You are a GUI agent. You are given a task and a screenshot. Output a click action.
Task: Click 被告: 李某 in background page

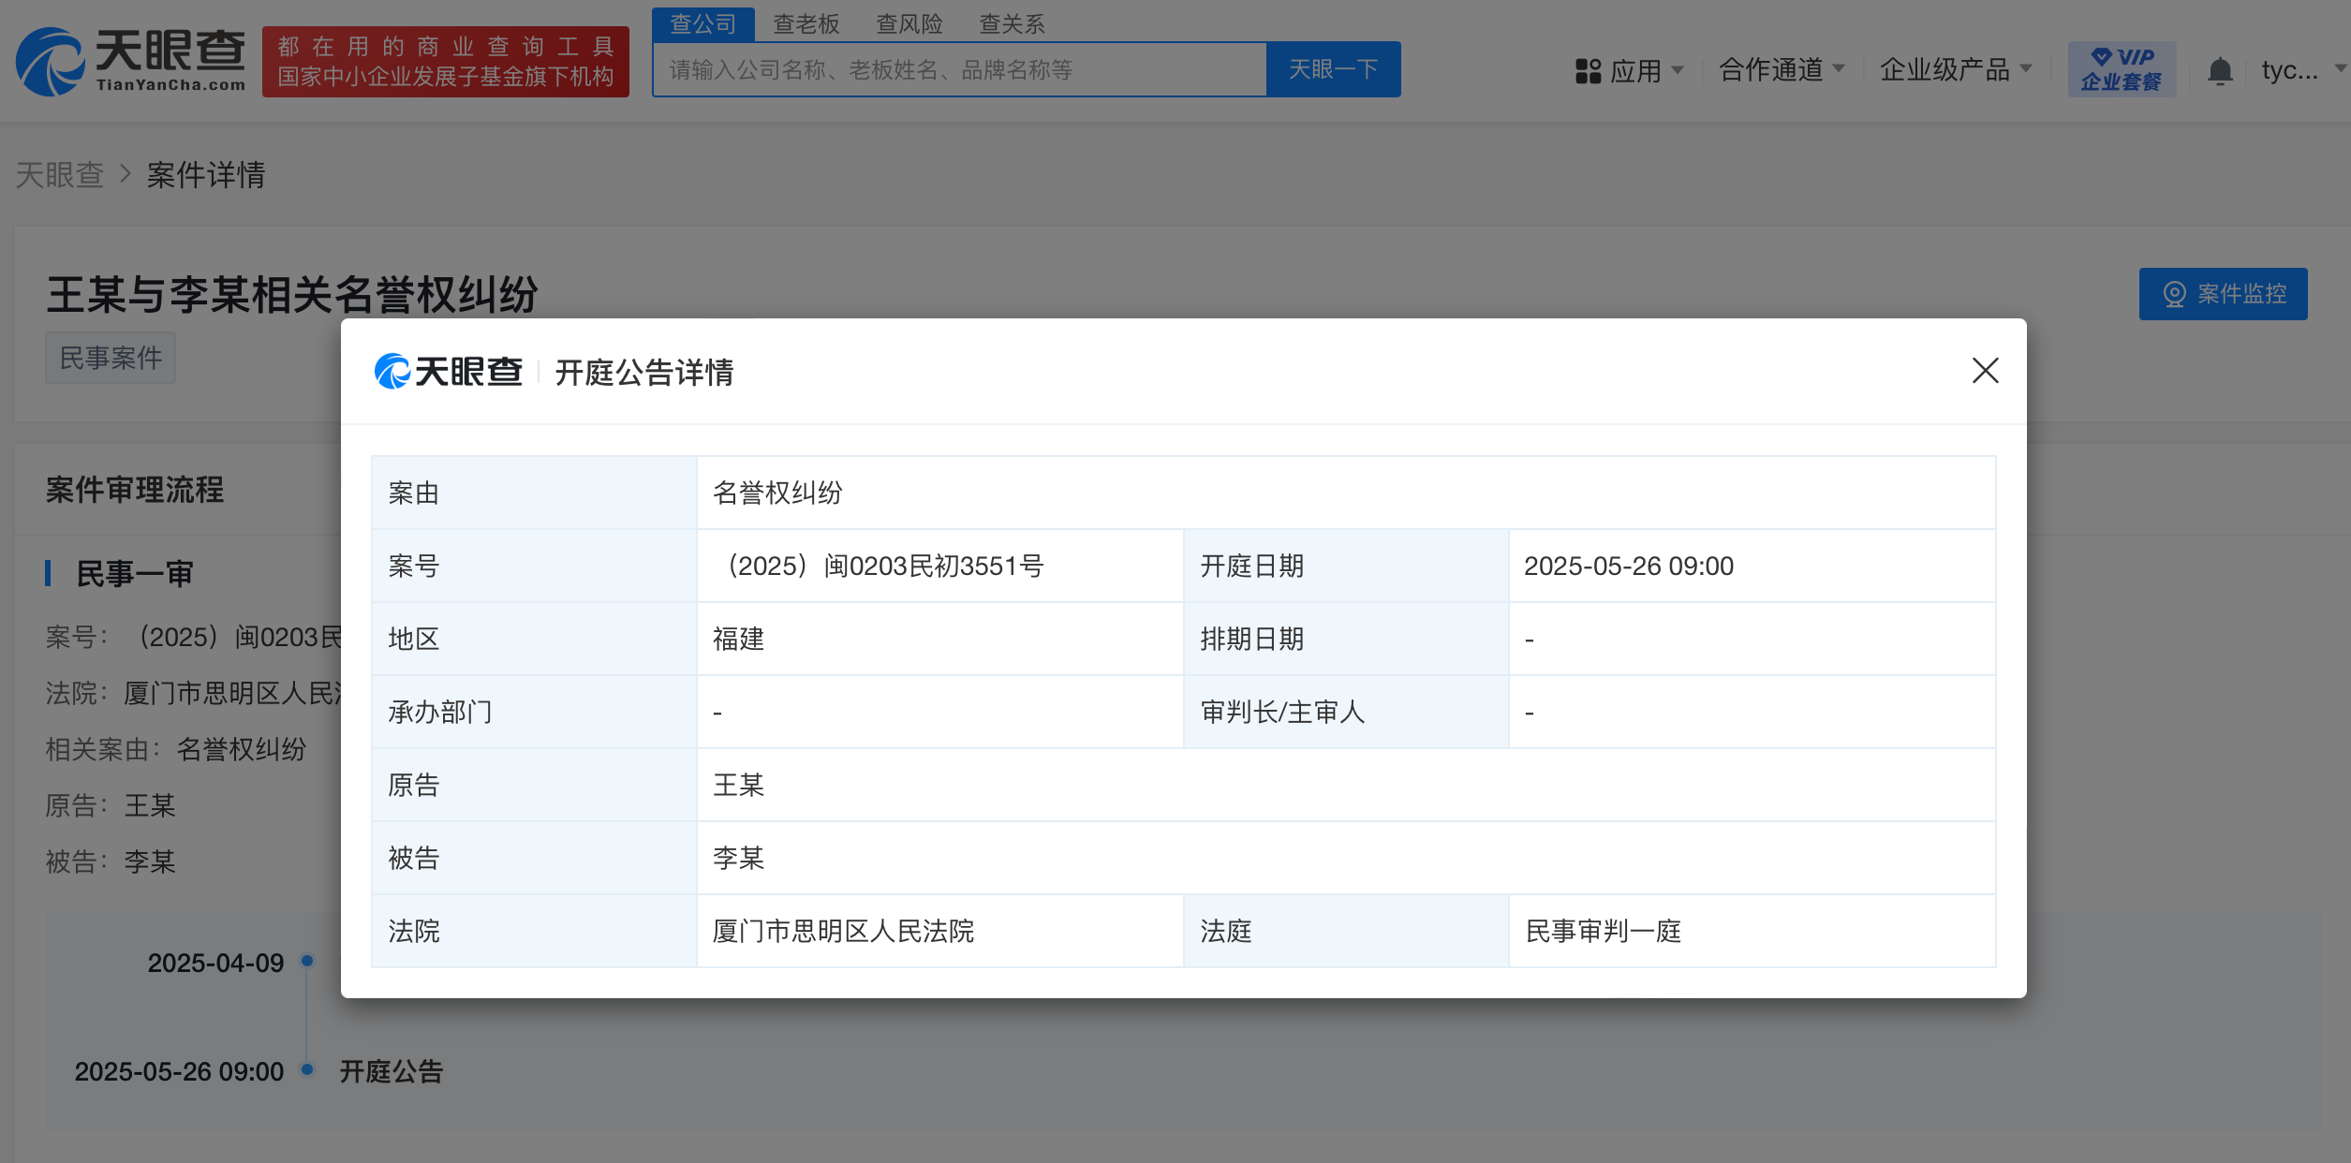click(x=111, y=862)
